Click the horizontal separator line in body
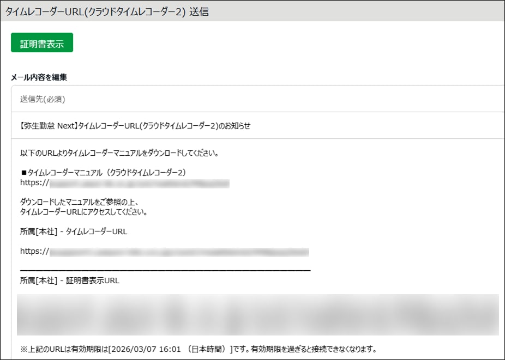 pos(165,270)
